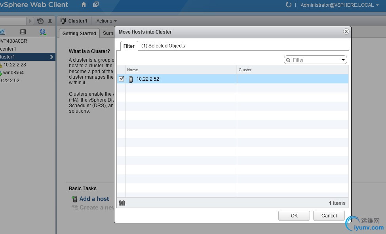This screenshot has width=386, height=234.
Task: Open Administrator@VSPHERE.LOCAL user menu
Action: 339,5
